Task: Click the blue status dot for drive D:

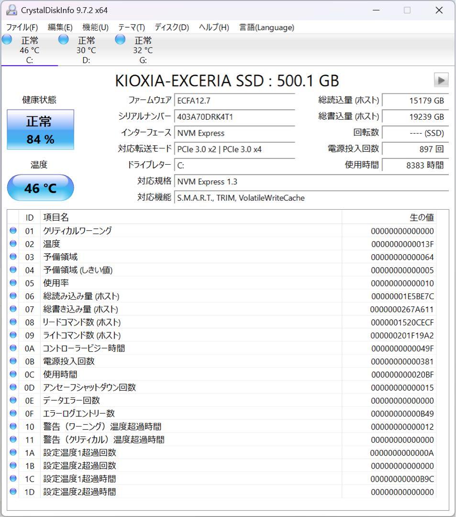Action: (63, 40)
